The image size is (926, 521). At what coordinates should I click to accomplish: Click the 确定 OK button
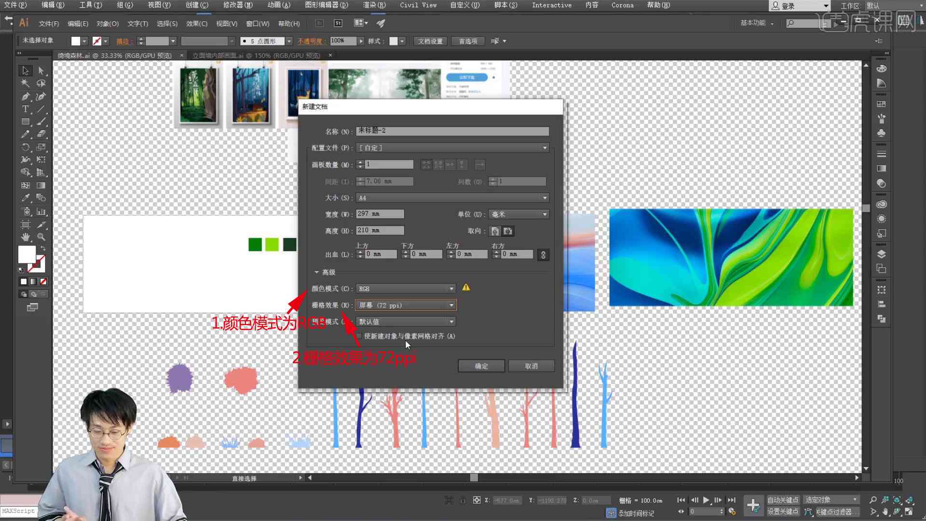[x=481, y=366]
